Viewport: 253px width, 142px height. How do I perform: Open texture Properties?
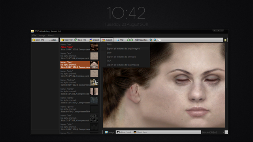(141, 40)
